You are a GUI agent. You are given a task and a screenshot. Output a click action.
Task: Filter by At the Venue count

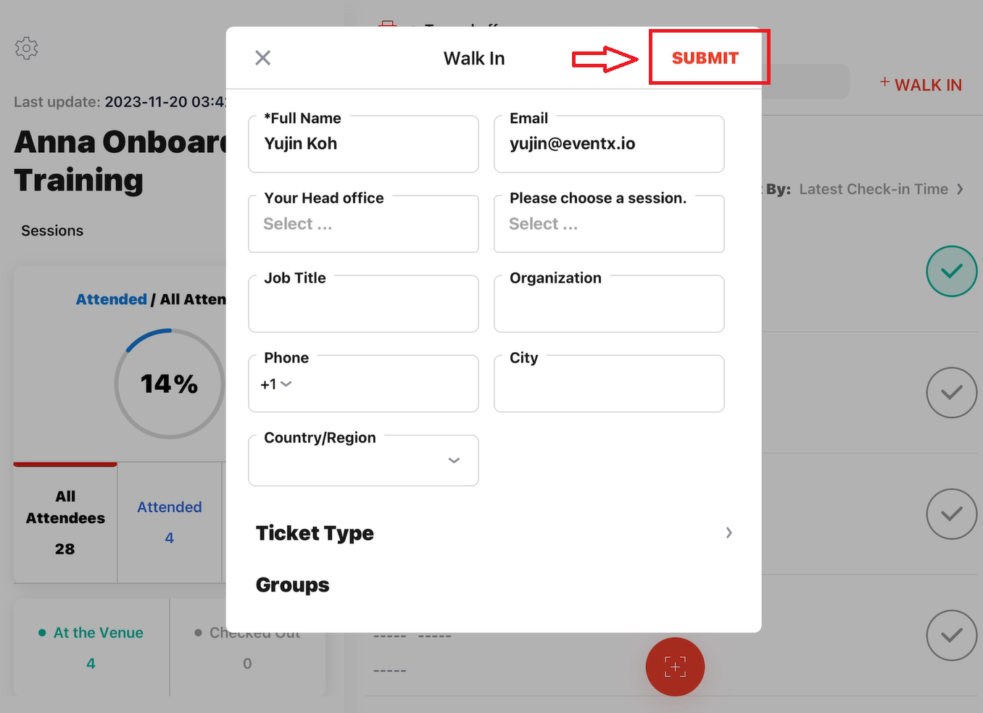[91, 647]
